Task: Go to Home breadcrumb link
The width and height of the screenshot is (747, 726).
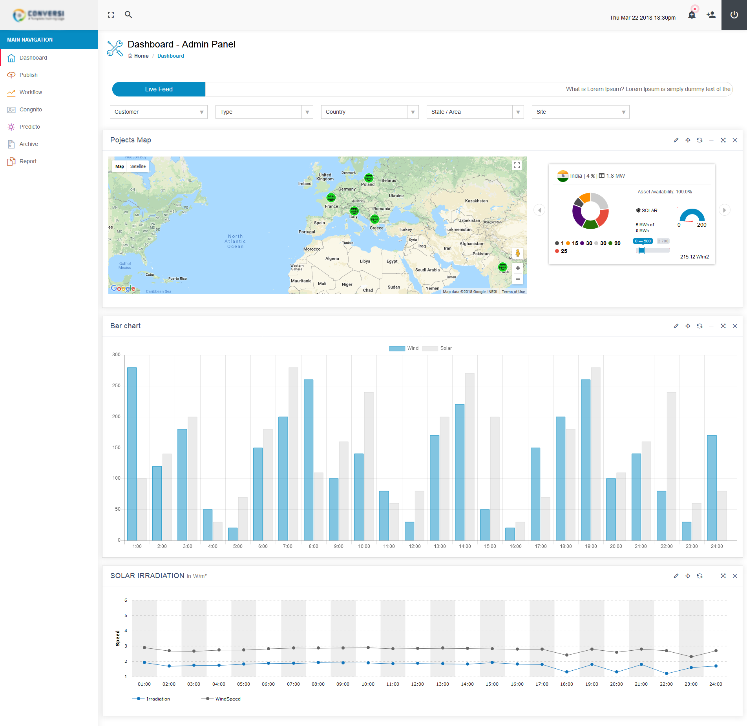Action: coord(141,56)
